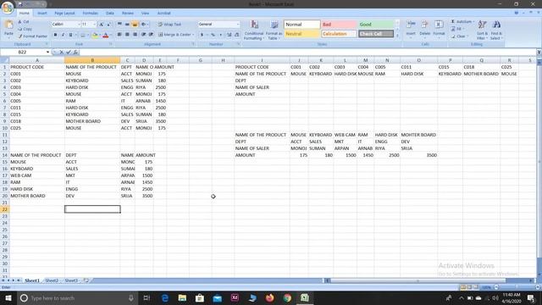Click Decrease Decimal icon

(x=237, y=35)
